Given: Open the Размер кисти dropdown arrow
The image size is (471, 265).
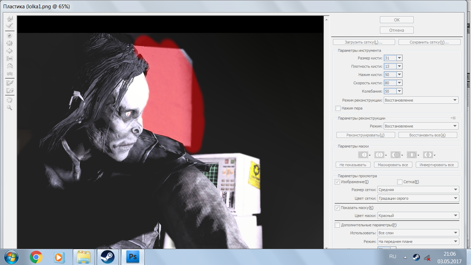Looking at the screenshot, I should pos(400,58).
